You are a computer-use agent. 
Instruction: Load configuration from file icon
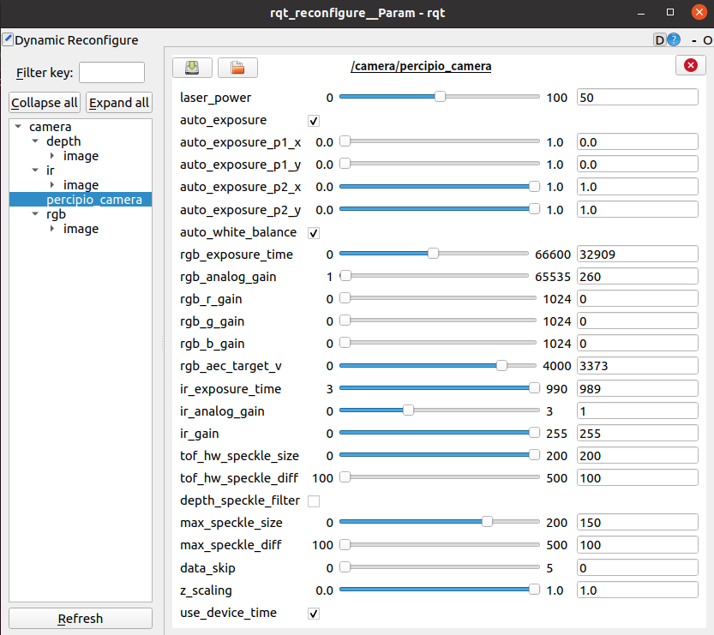237,68
